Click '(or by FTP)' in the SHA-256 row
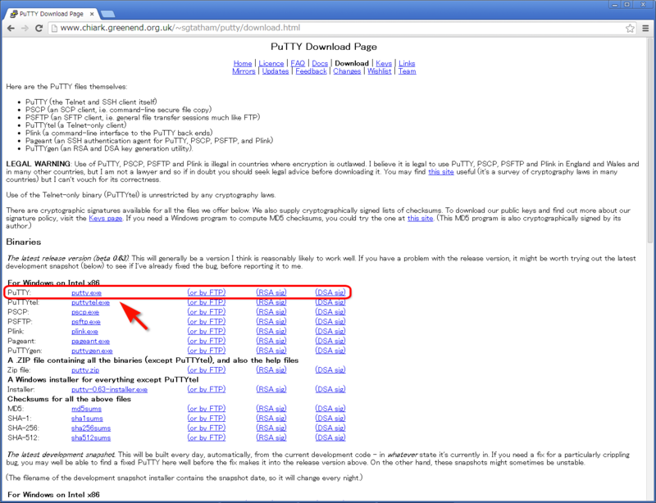The image size is (656, 503). 207,428
